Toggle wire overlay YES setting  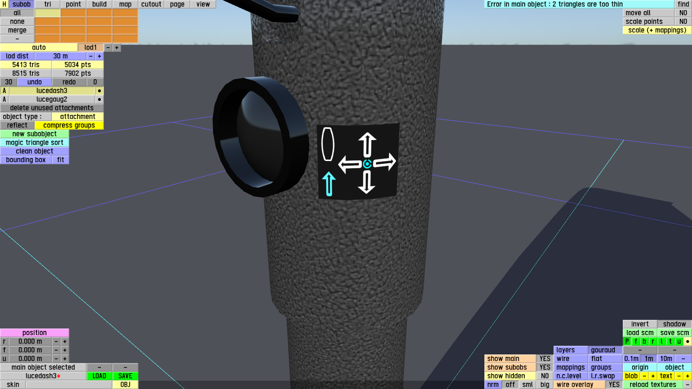614,385
